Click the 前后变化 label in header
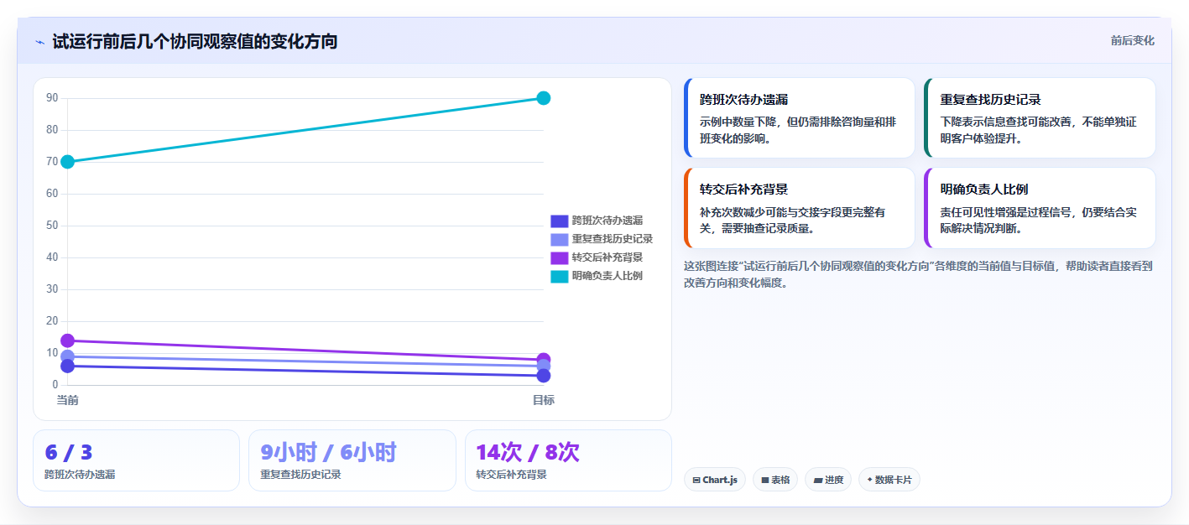 coord(1132,41)
